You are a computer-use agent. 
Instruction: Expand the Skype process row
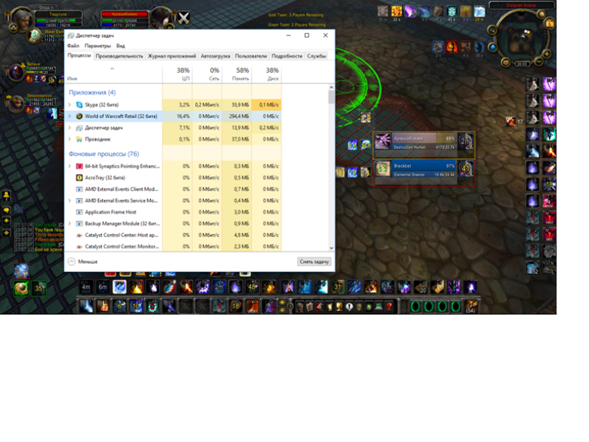70,105
